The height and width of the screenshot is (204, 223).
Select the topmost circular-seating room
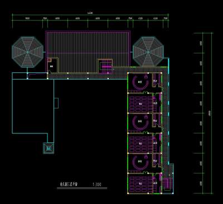140,82
